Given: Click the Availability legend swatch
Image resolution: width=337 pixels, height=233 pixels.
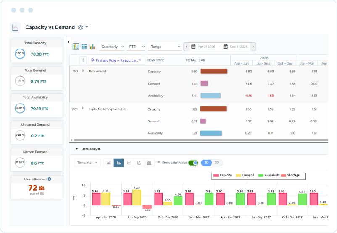Looking at the screenshot, I should pyautogui.click(x=261, y=175).
